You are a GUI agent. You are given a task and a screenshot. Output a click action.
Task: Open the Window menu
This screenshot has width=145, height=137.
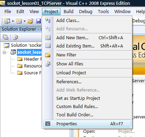(122, 12)
